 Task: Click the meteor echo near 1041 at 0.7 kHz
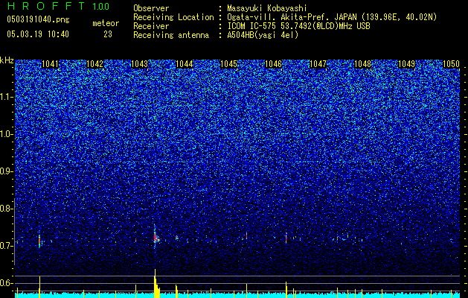point(39,241)
